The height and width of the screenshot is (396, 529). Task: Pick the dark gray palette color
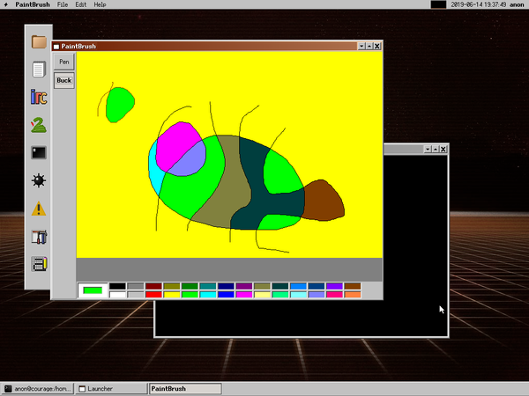coord(136,286)
